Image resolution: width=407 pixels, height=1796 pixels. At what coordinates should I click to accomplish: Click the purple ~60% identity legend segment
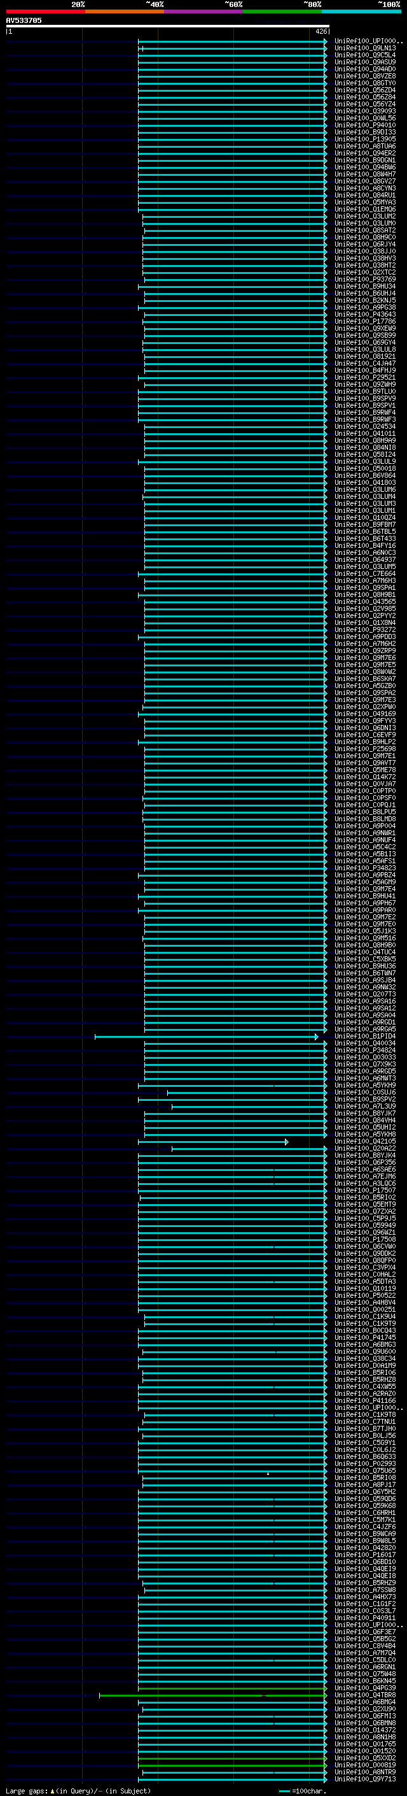coord(203,11)
